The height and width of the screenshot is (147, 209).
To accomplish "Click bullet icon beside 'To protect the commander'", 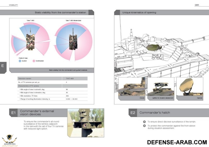I will click(144, 126).
